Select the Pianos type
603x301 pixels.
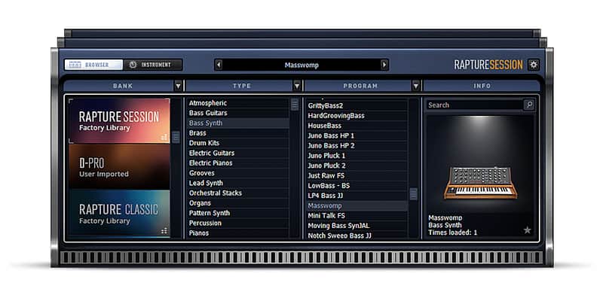pos(238,233)
